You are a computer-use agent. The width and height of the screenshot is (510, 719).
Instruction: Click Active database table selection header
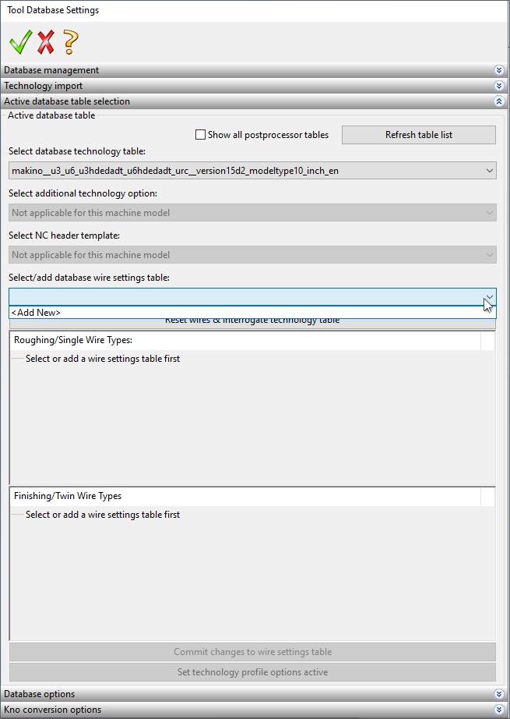pyautogui.click(x=254, y=101)
